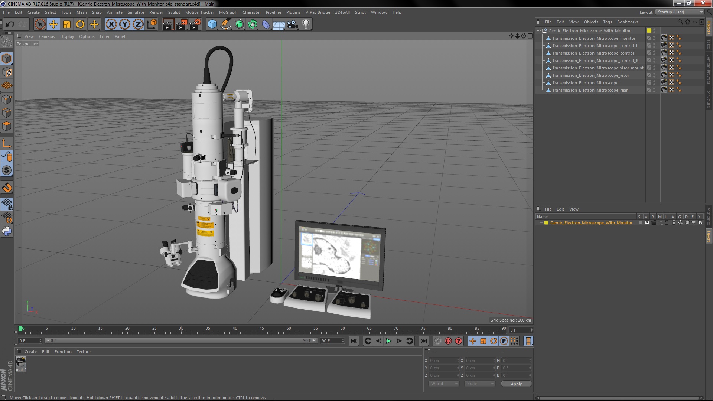The height and width of the screenshot is (401, 713).
Task: Toggle X-axis lock button
Action: point(111,25)
